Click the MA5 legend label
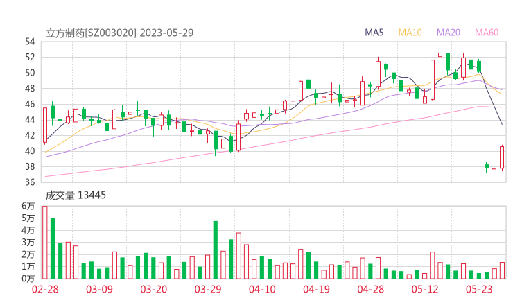The image size is (513, 305). (374, 33)
